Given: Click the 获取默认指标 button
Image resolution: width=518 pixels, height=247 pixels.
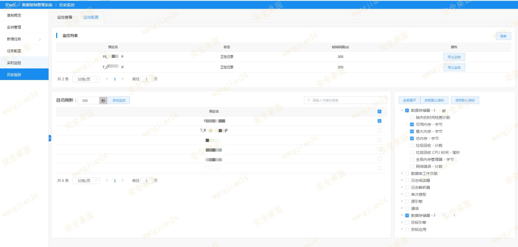Looking at the screenshot, I should [434, 100].
